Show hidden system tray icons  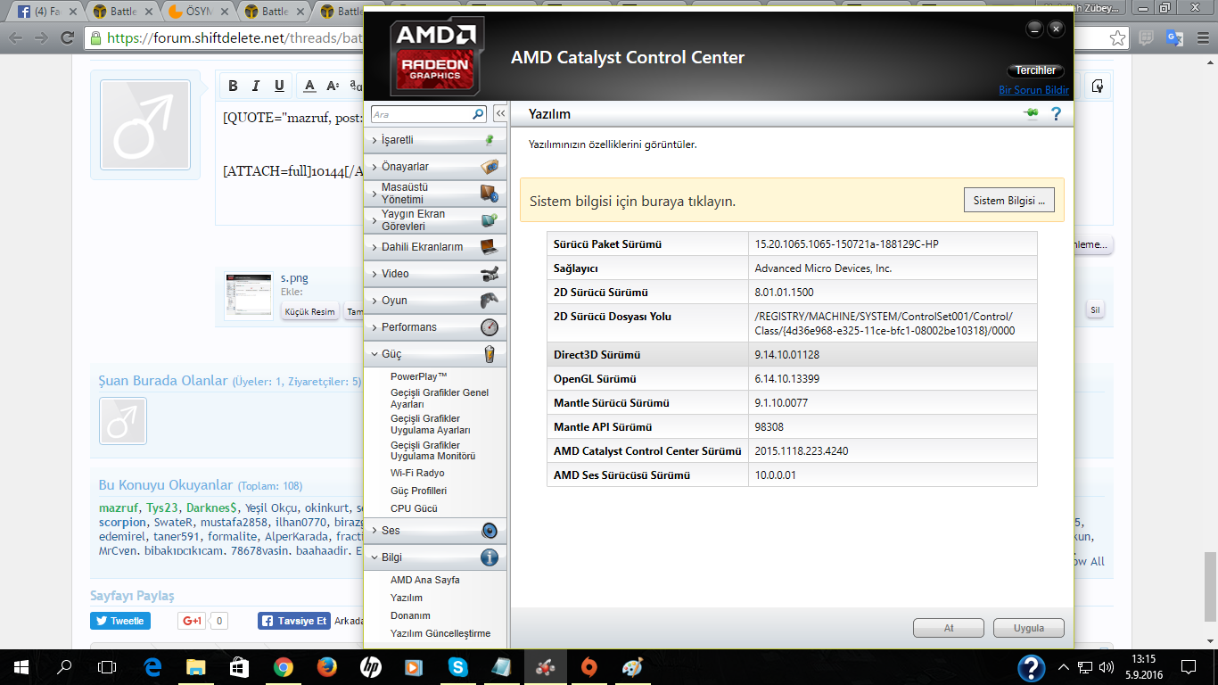click(1064, 666)
